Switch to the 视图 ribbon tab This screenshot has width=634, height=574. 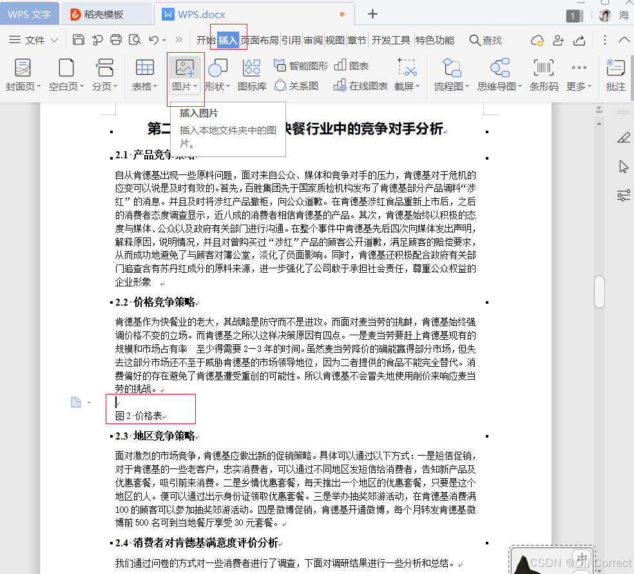335,40
